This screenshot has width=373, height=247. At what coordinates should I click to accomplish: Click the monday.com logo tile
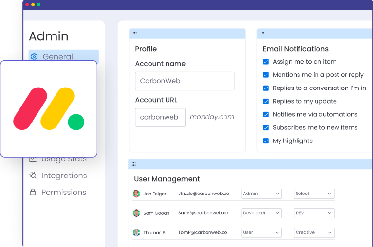coord(49,109)
